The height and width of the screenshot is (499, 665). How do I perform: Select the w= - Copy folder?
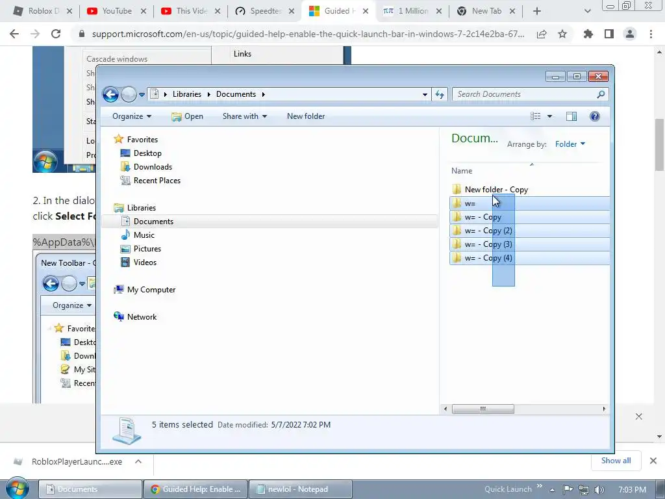click(x=529, y=217)
